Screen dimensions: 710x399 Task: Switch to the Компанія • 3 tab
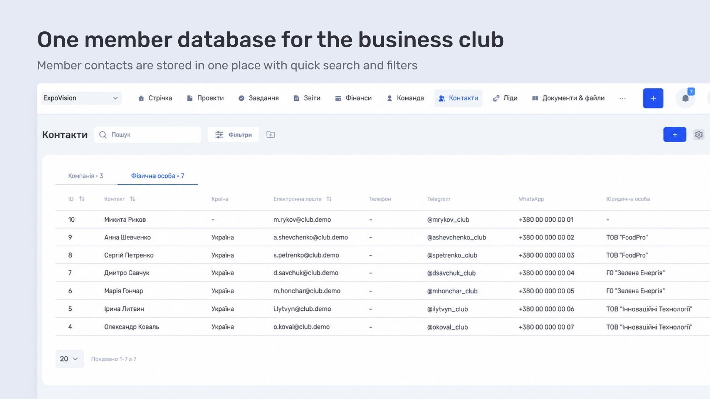click(85, 176)
